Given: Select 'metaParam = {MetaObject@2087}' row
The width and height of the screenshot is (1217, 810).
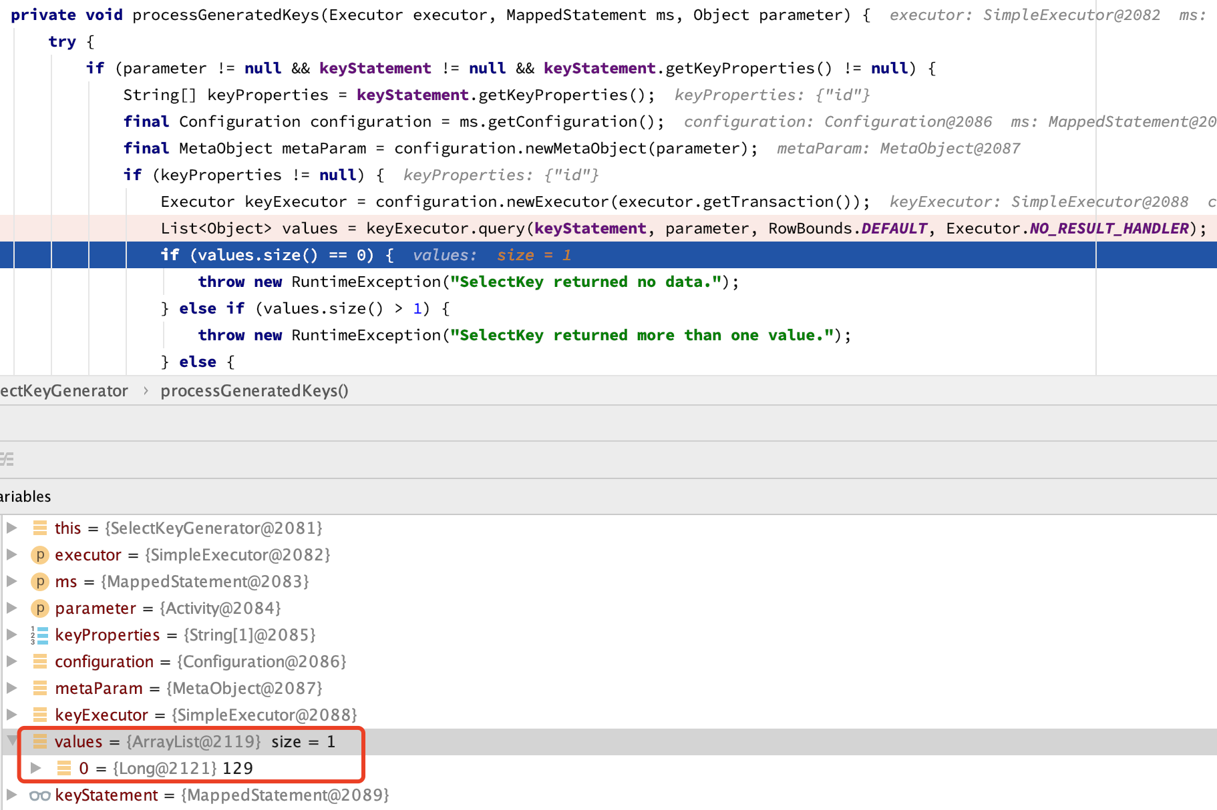Looking at the screenshot, I should point(608,688).
